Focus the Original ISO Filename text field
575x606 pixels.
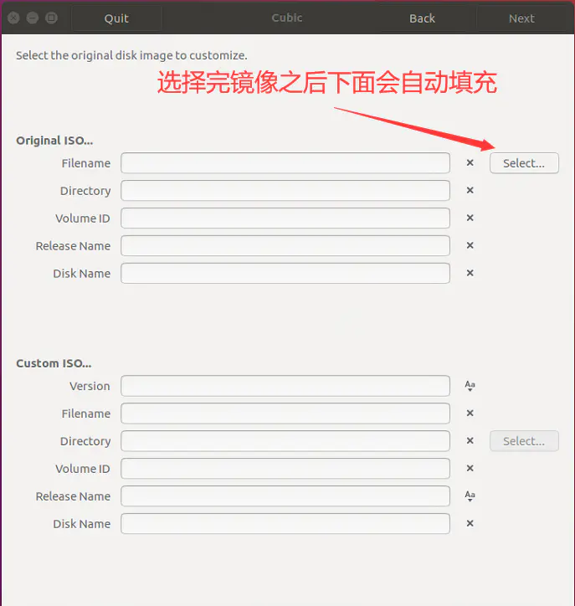click(285, 163)
